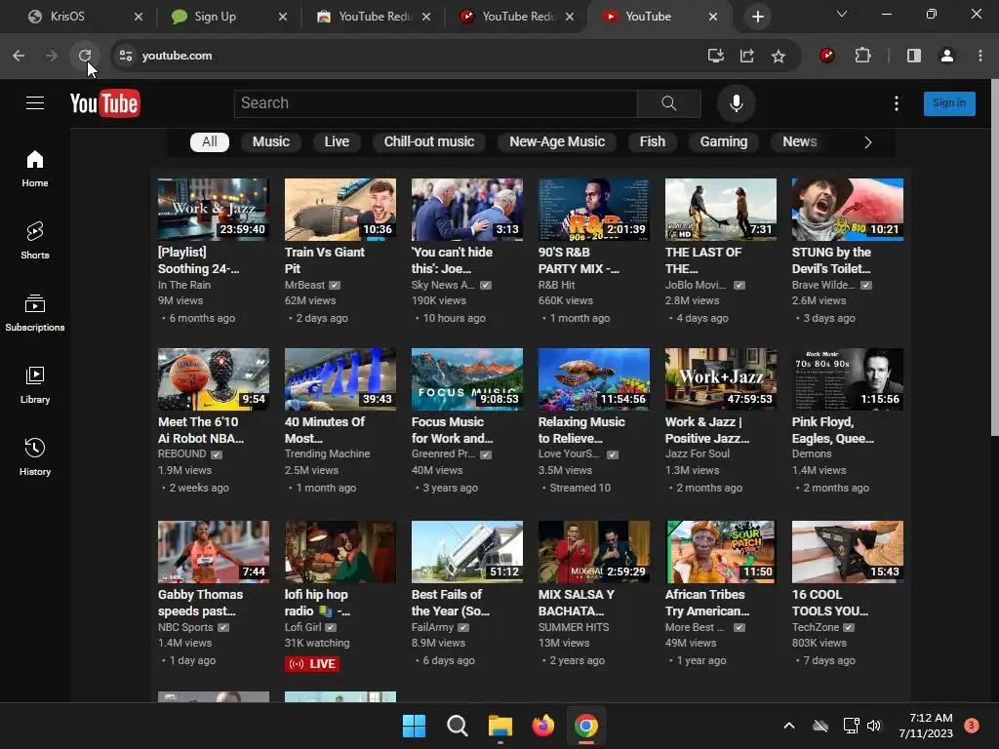Open Chrome profile icon

pos(947,56)
